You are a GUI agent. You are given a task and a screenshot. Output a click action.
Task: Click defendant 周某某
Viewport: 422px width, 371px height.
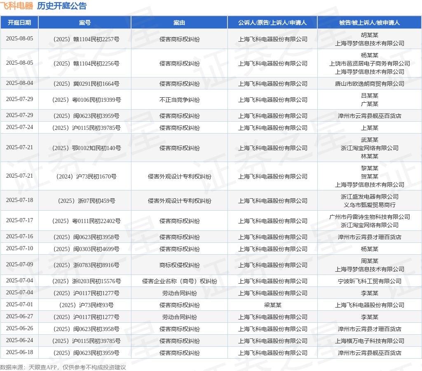[x=370, y=261]
